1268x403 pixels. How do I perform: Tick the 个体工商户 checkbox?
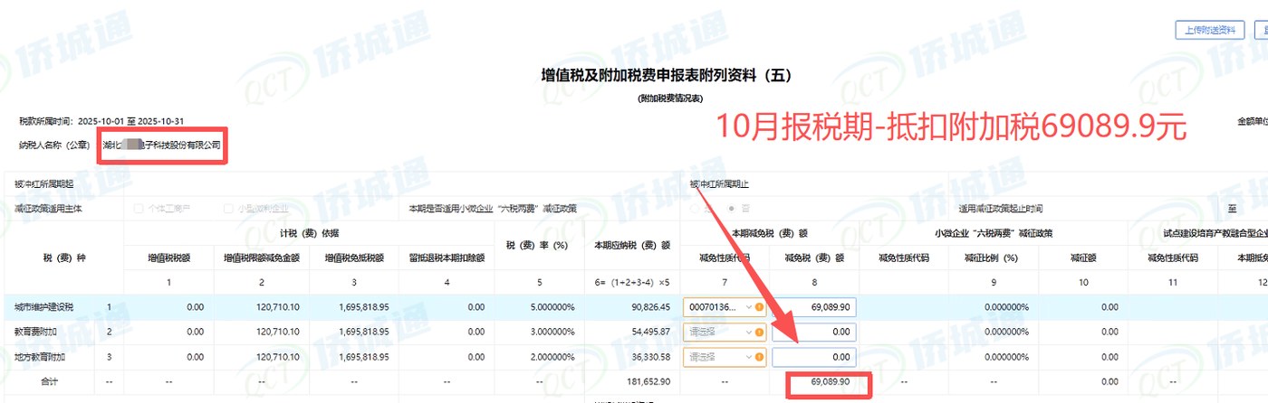139,209
